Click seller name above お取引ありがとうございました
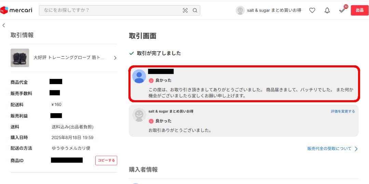The image size is (369, 184). click(171, 111)
